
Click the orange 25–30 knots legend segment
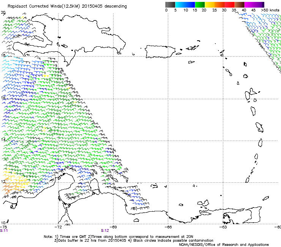tap(219, 5)
